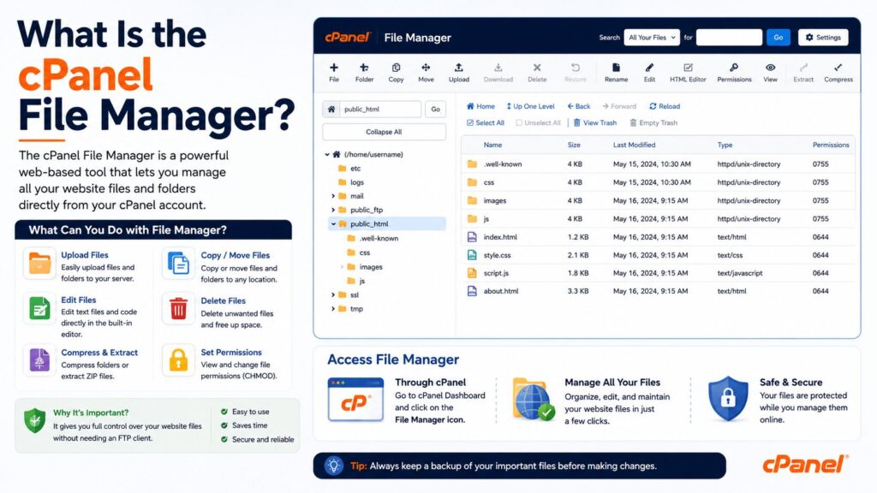The height and width of the screenshot is (493, 877).
Task: Click the css folder name in file list
Action: (x=488, y=182)
